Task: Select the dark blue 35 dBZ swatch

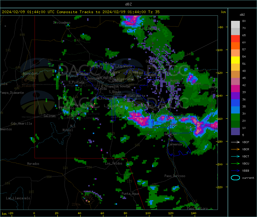Action: pyautogui.click(x=235, y=103)
